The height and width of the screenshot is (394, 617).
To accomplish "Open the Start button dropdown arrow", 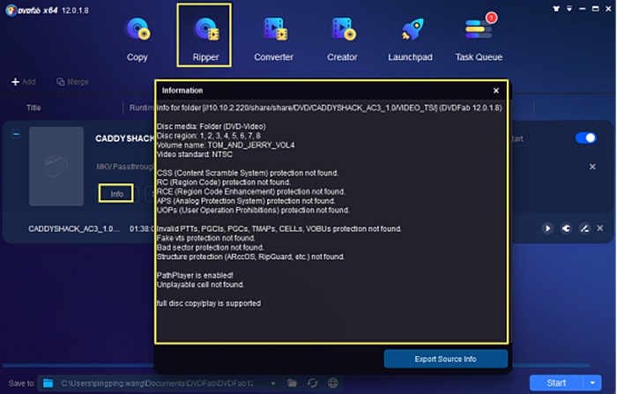I will click(x=592, y=383).
